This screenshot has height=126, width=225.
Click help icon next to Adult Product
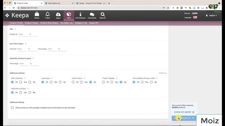point(84,78)
